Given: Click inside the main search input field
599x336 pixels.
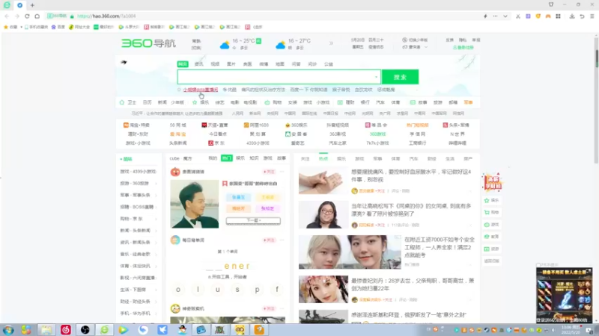Looking at the screenshot, I should (279, 77).
